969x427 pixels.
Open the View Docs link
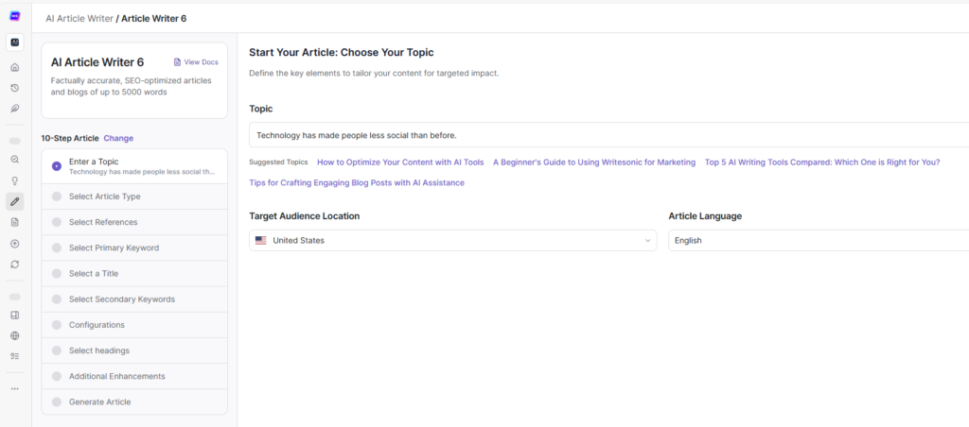[x=196, y=62]
